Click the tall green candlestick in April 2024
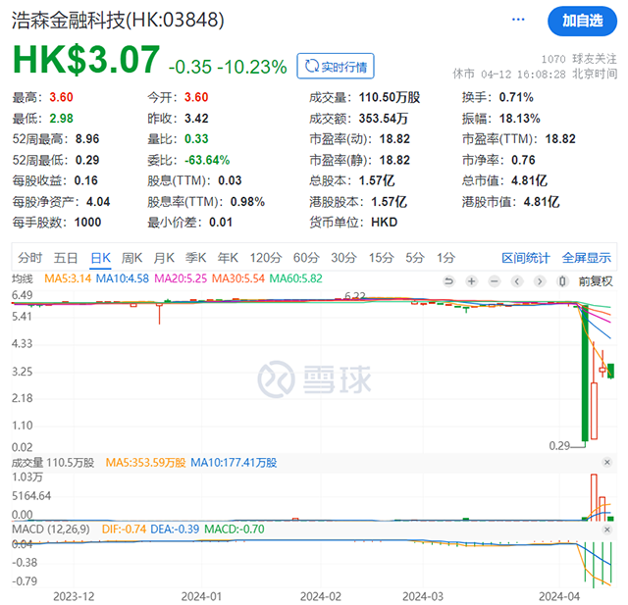The image size is (628, 605). click(585, 373)
